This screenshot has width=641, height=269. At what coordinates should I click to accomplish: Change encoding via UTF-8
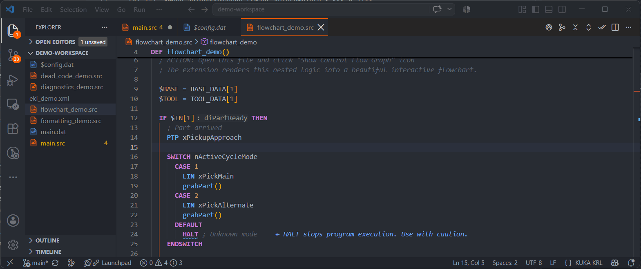point(534,263)
